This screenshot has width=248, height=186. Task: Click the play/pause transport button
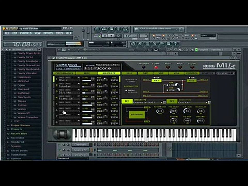pos(105,36)
